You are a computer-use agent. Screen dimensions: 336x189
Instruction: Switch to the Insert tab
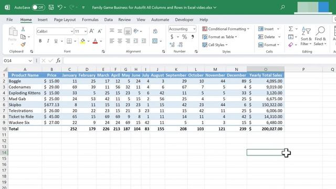tap(43, 19)
